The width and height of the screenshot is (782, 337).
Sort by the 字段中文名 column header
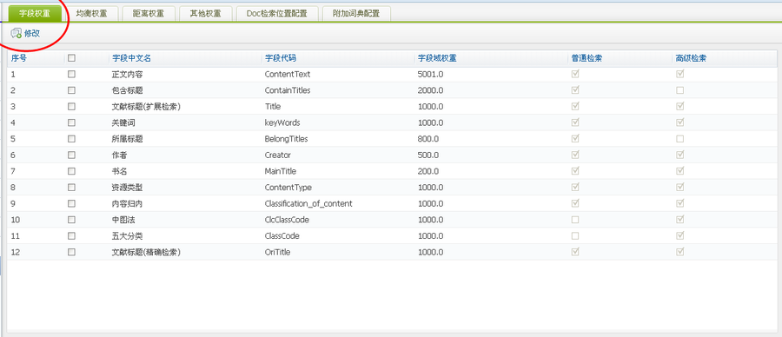[132, 58]
